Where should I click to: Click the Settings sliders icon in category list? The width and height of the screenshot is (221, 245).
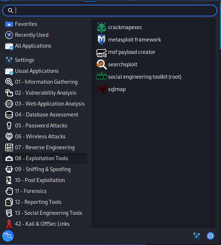9,60
